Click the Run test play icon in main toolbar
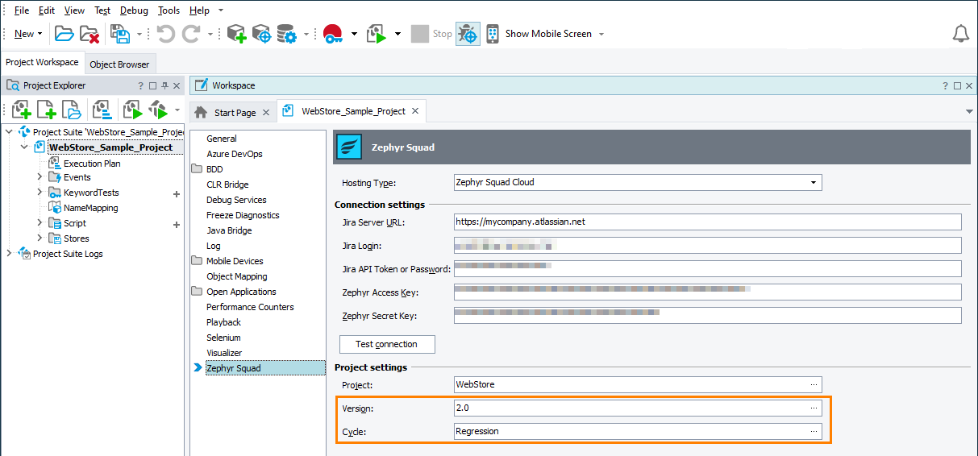 tap(377, 34)
